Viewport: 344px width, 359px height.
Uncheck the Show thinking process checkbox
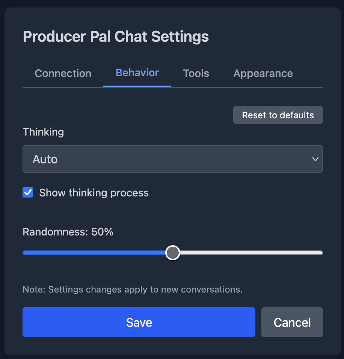[x=28, y=192]
